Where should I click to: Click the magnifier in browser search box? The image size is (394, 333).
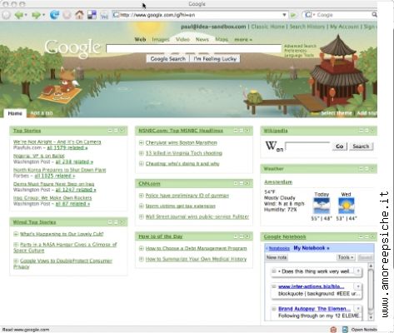pos(374,14)
